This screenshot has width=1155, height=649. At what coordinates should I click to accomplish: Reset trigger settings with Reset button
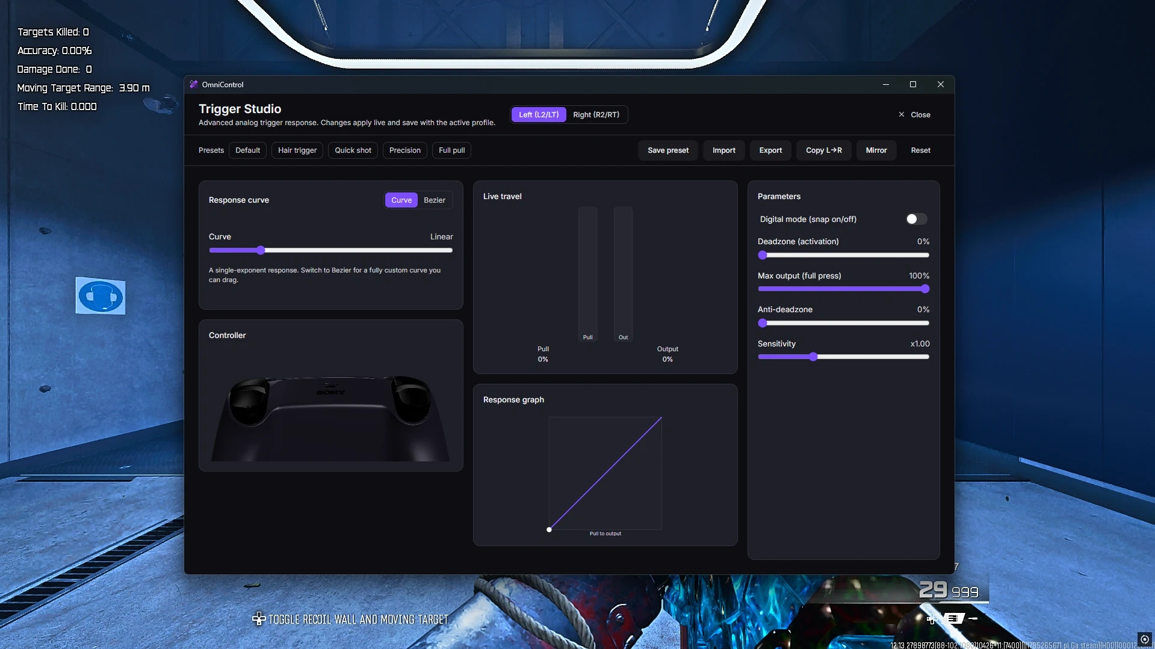[x=920, y=150]
